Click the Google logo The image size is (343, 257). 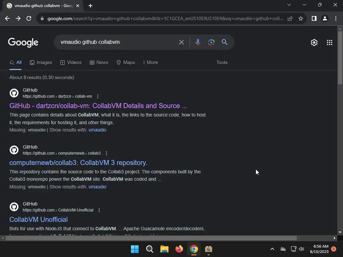(23, 42)
